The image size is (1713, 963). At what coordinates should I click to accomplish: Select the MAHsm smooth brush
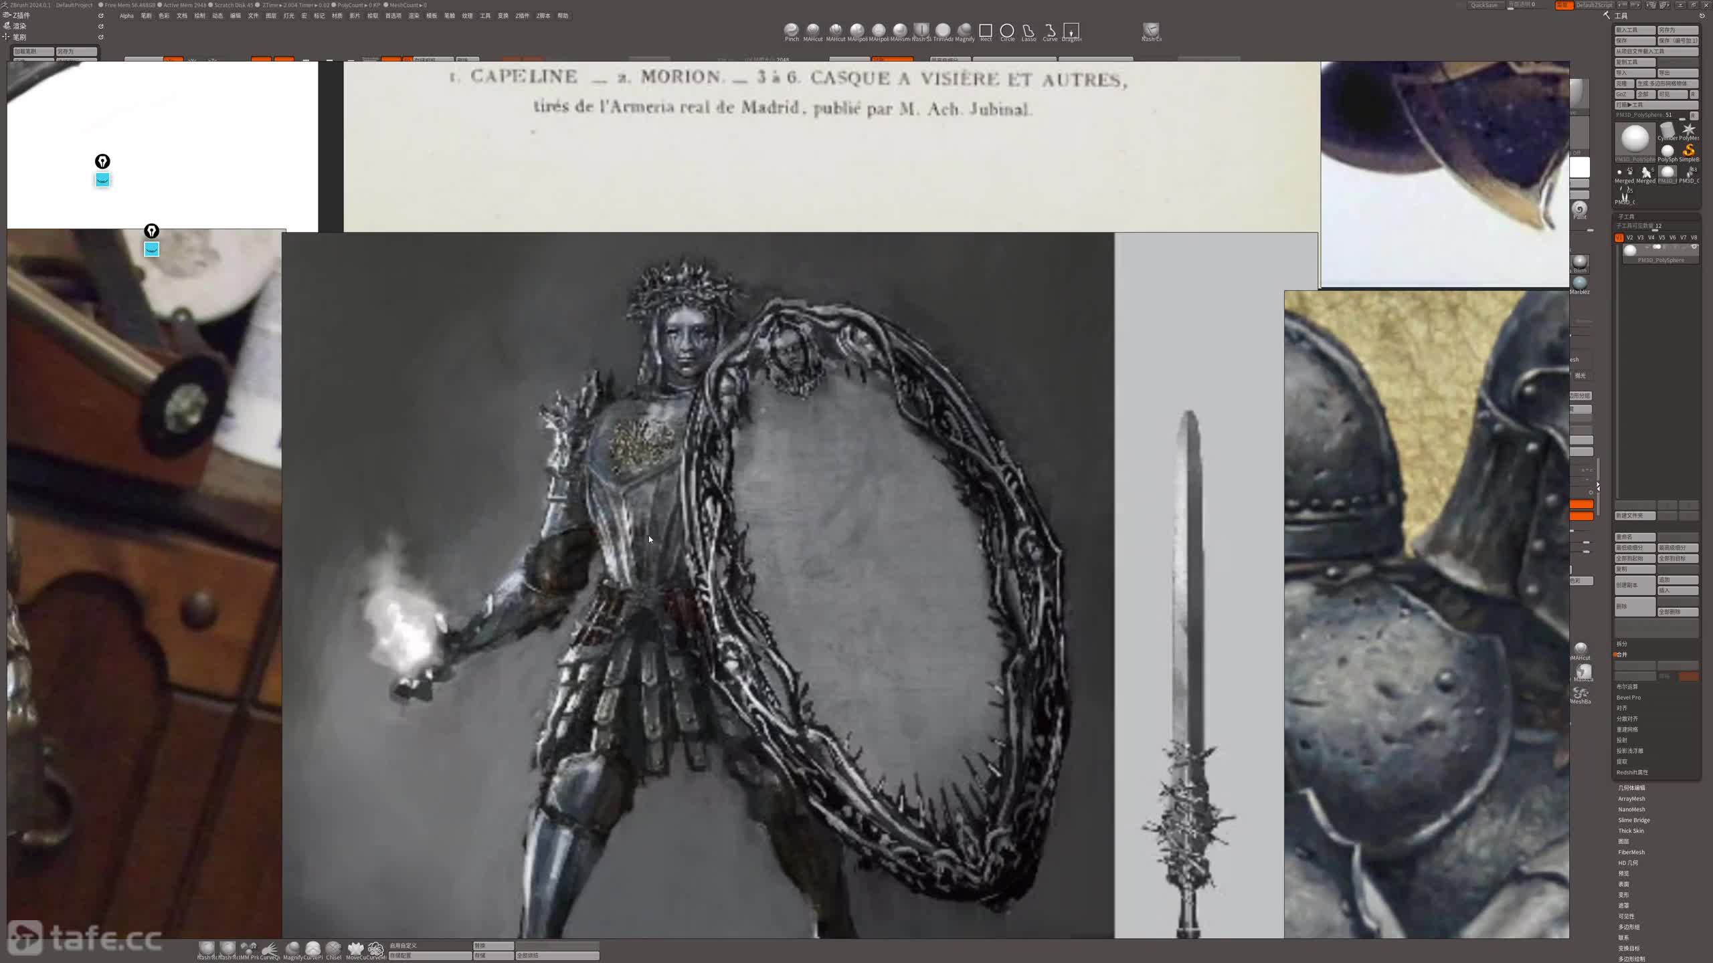click(x=900, y=31)
